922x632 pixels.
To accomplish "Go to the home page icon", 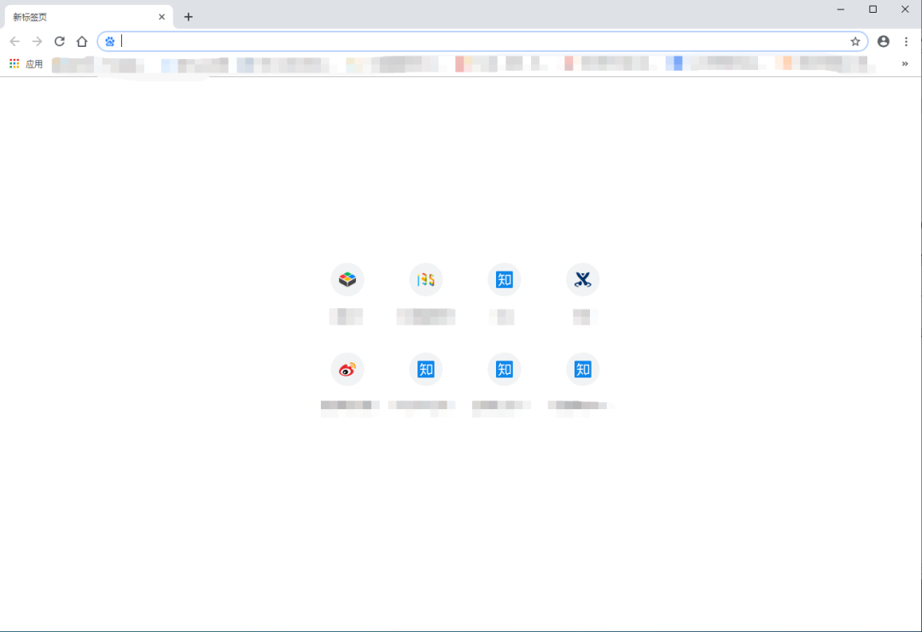I will pos(82,41).
